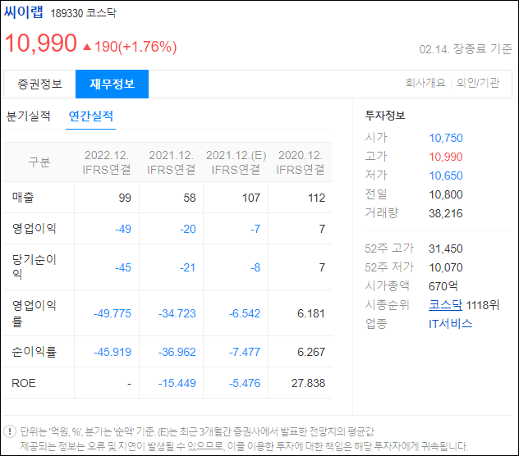
Task: Click the 52주 고가 value 31,450
Action: click(446, 249)
